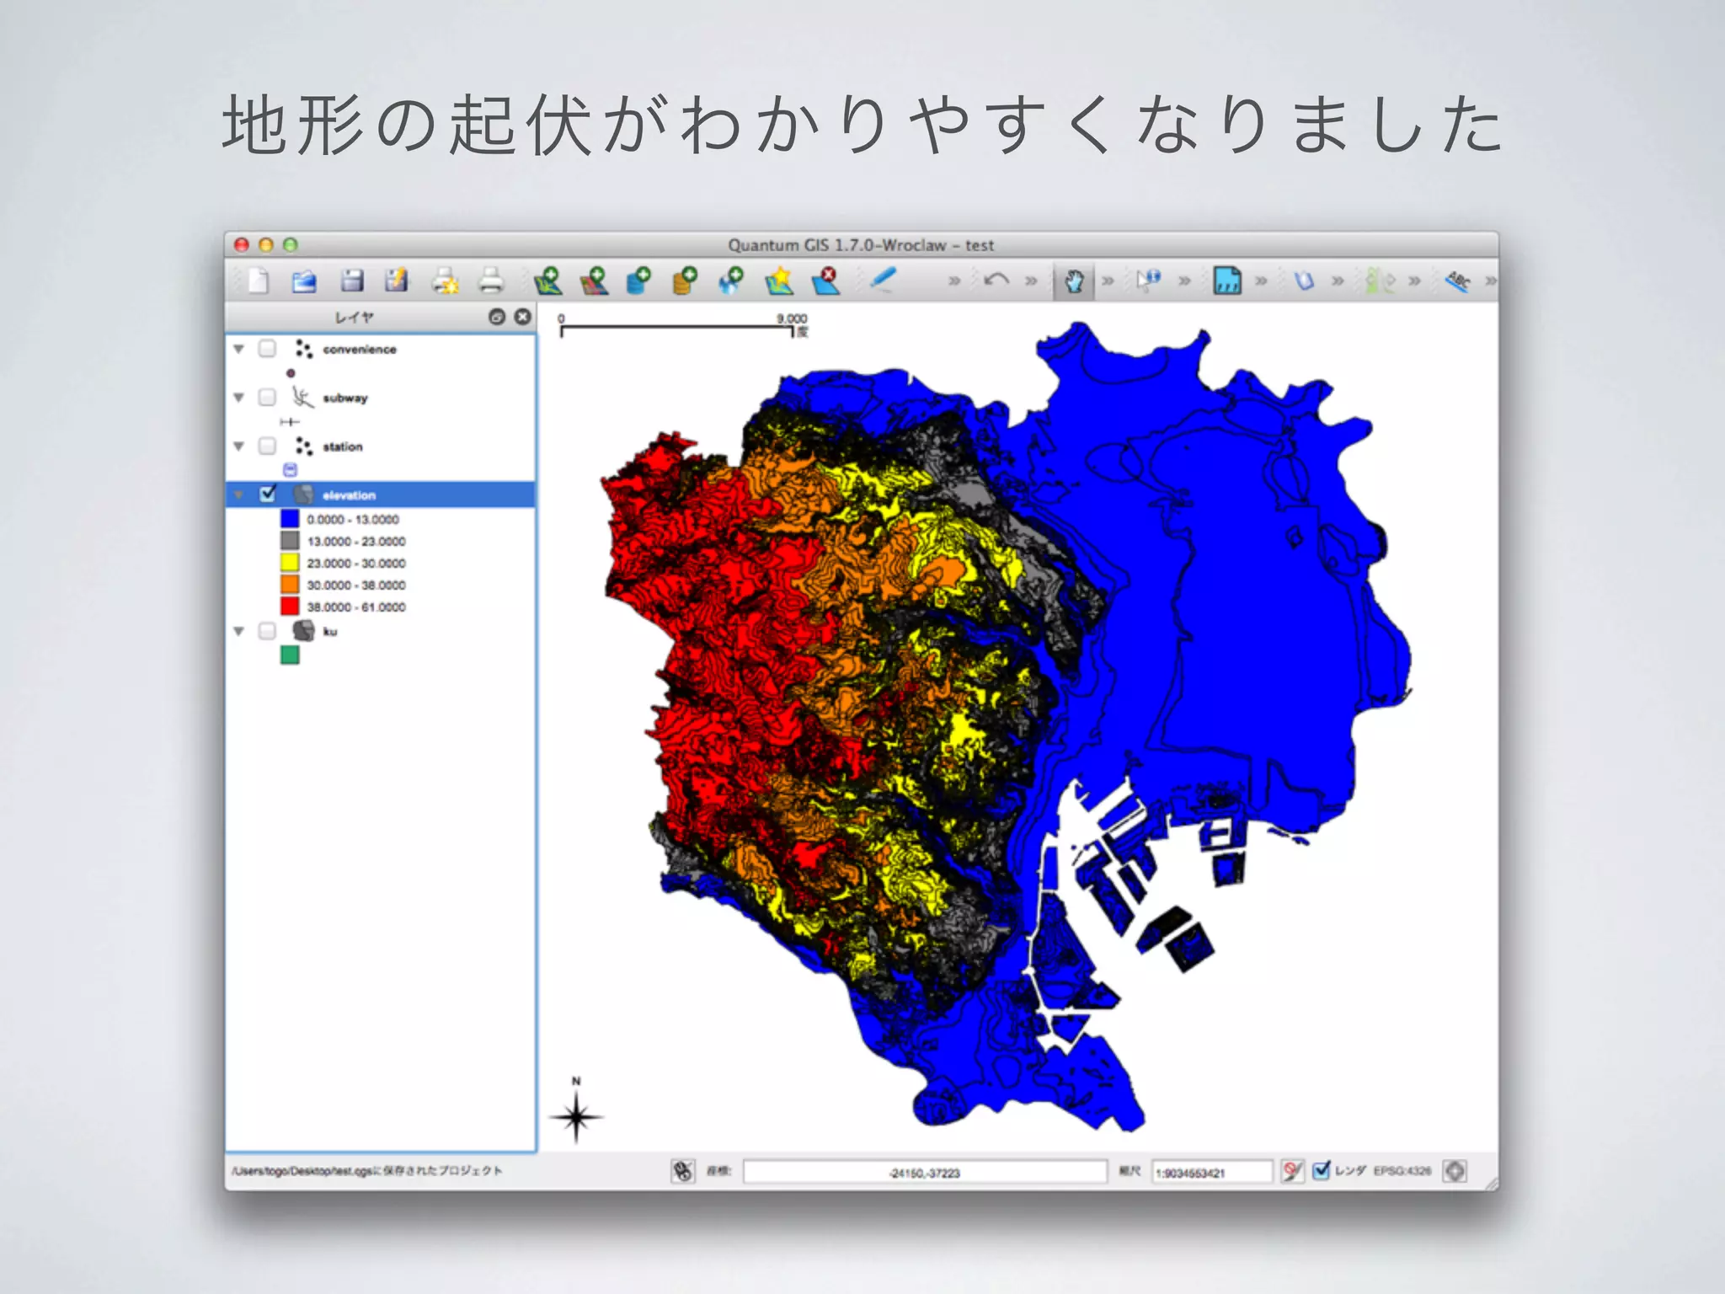Uncheck the elevation layer checkbox

coord(268,495)
